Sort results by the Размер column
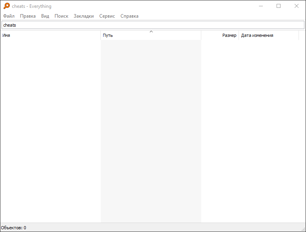The image size is (306, 232). [x=220, y=35]
